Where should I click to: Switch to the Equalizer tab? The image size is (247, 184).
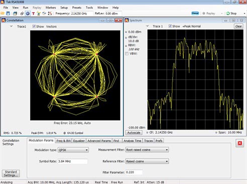click(79, 141)
